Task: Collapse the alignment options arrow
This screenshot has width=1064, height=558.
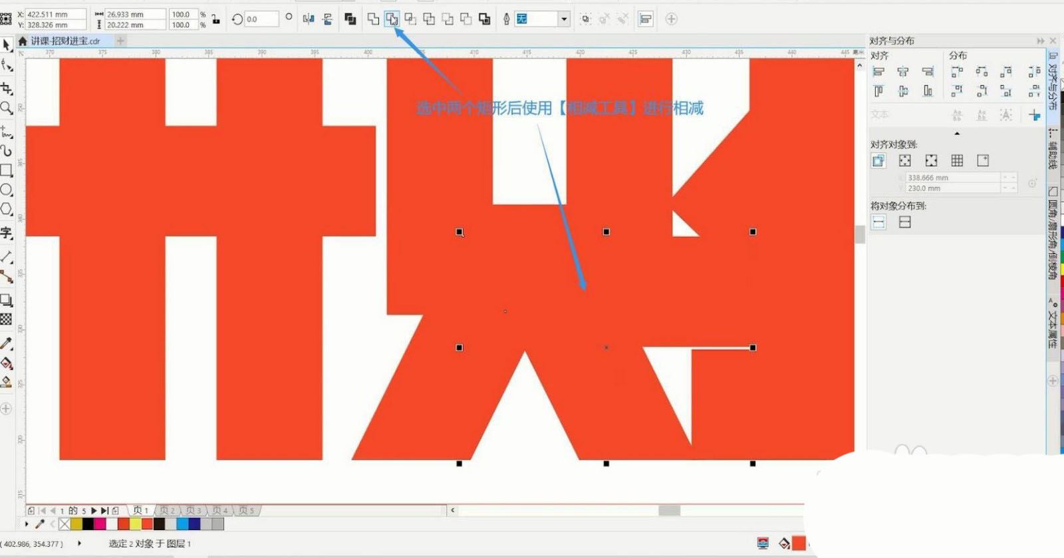Action: [957, 134]
